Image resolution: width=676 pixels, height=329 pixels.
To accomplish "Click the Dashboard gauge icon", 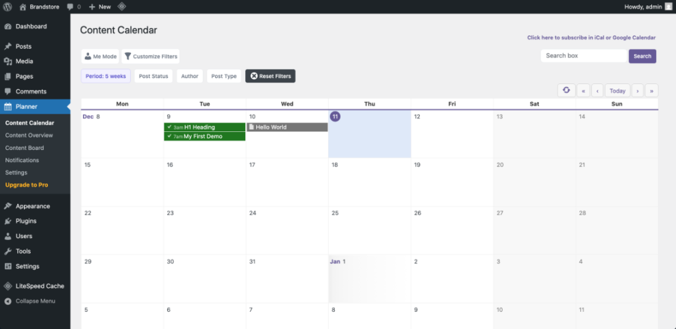I will point(8,26).
